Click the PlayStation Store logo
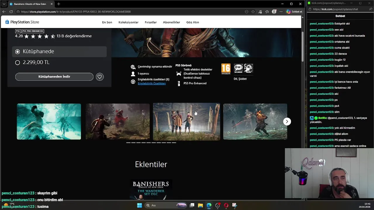 22,22
